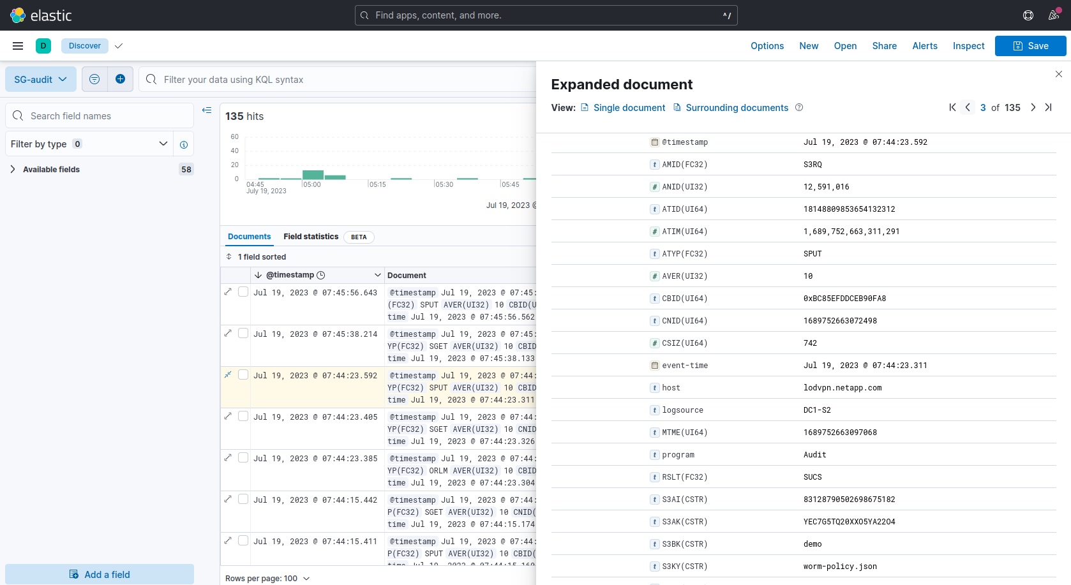Open the help menu icon
Screen dimensions: 1071x585
tap(1028, 15)
